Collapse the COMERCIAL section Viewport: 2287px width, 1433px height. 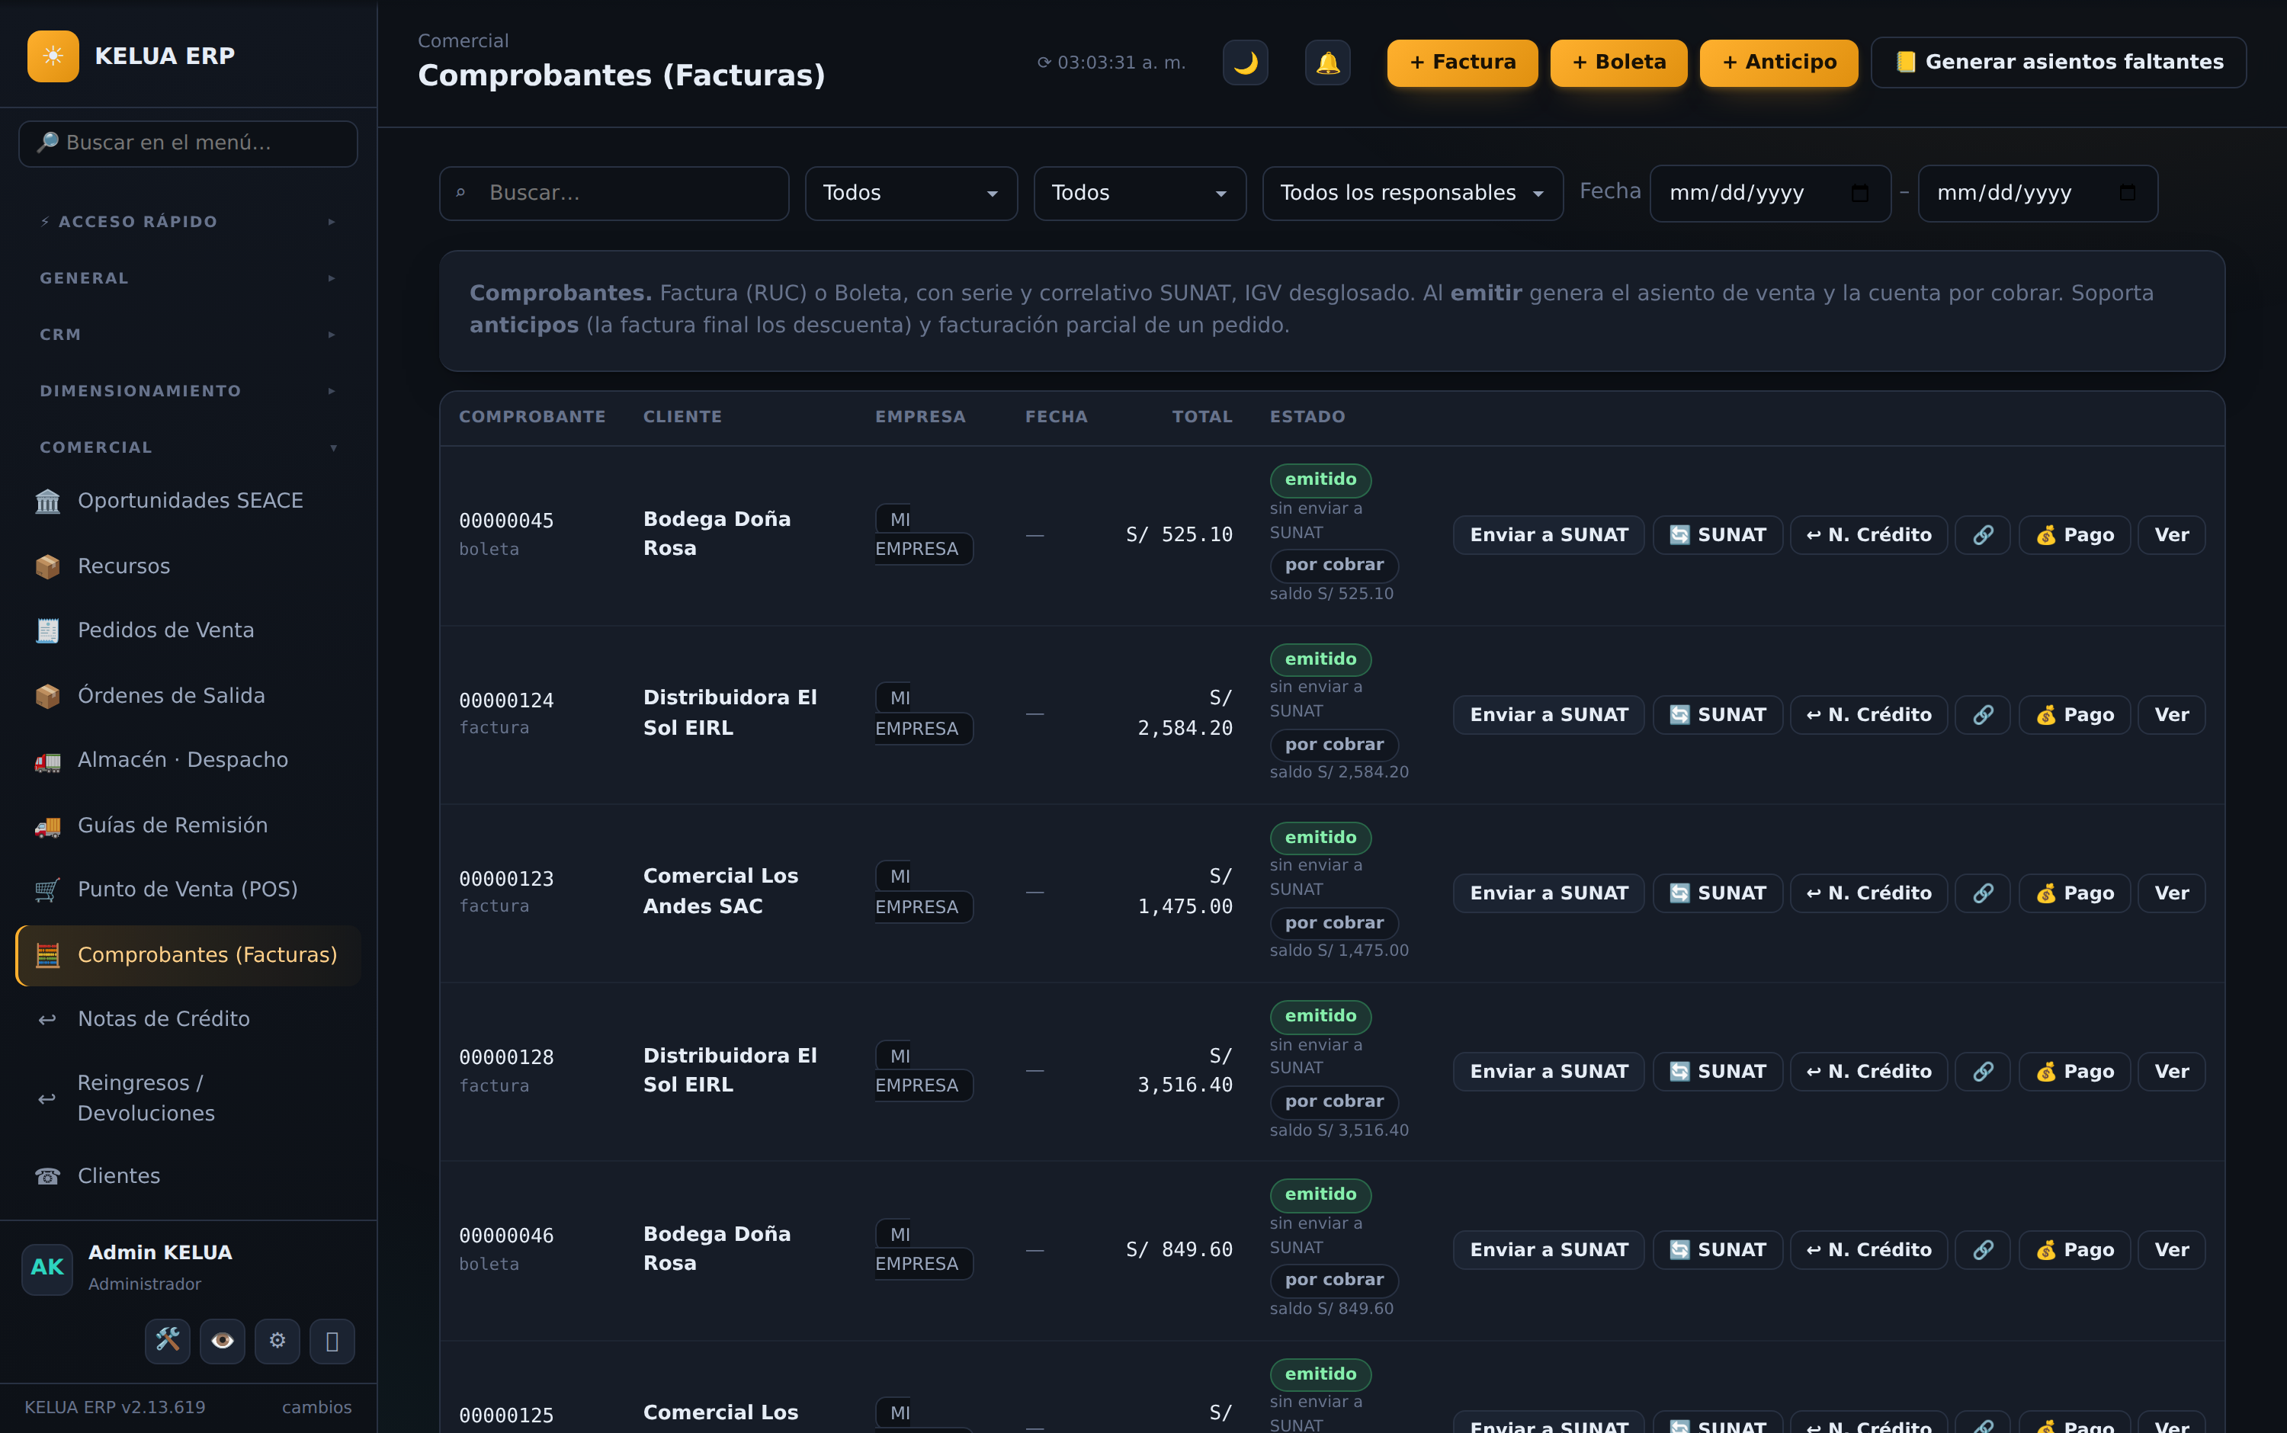pos(188,447)
